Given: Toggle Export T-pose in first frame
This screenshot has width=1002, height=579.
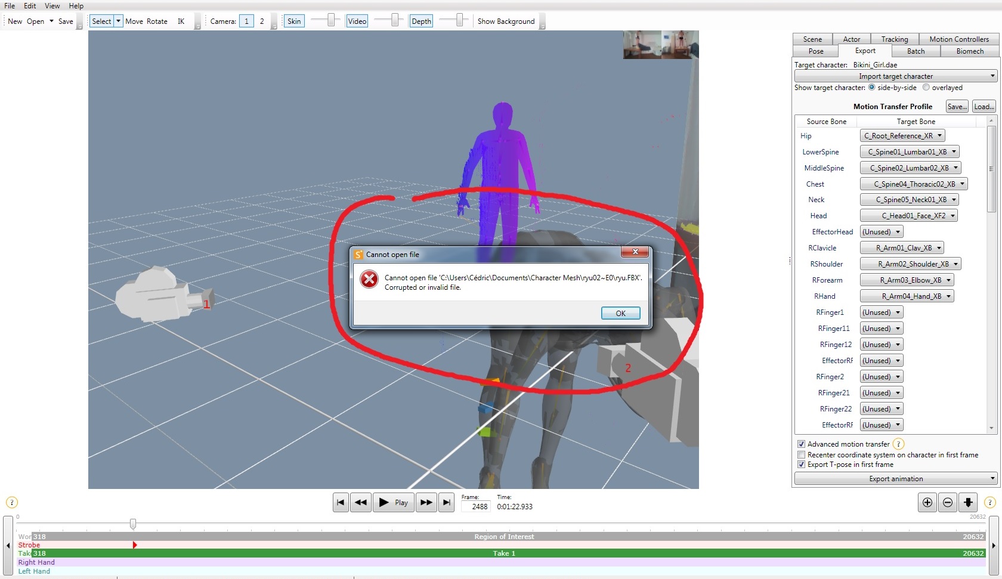Looking at the screenshot, I should [x=802, y=465].
